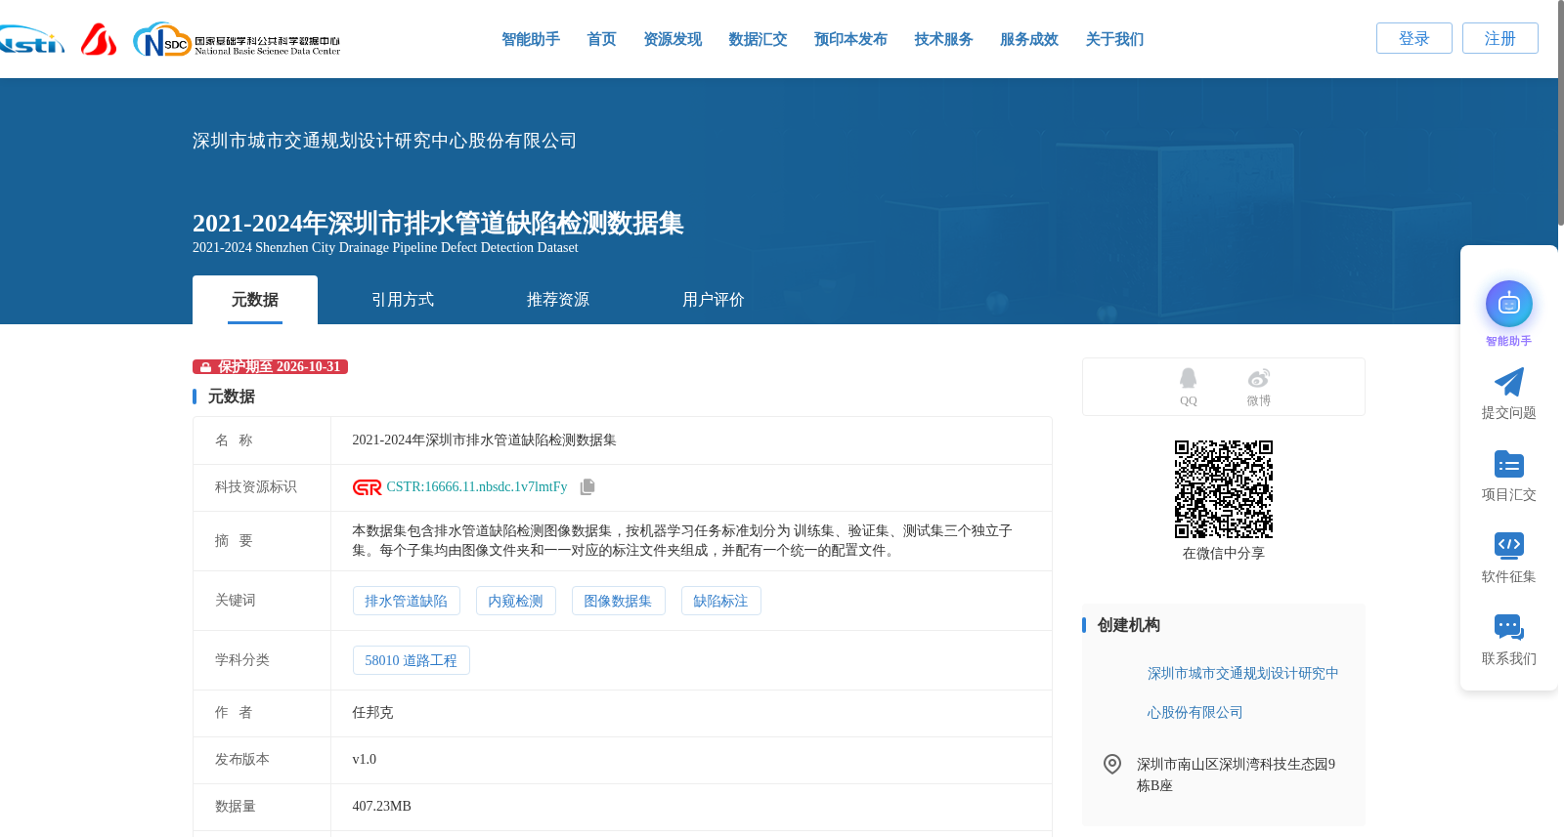This screenshot has height=837, width=1564.
Task: Open the 软件征集 code icon
Action: click(x=1508, y=545)
